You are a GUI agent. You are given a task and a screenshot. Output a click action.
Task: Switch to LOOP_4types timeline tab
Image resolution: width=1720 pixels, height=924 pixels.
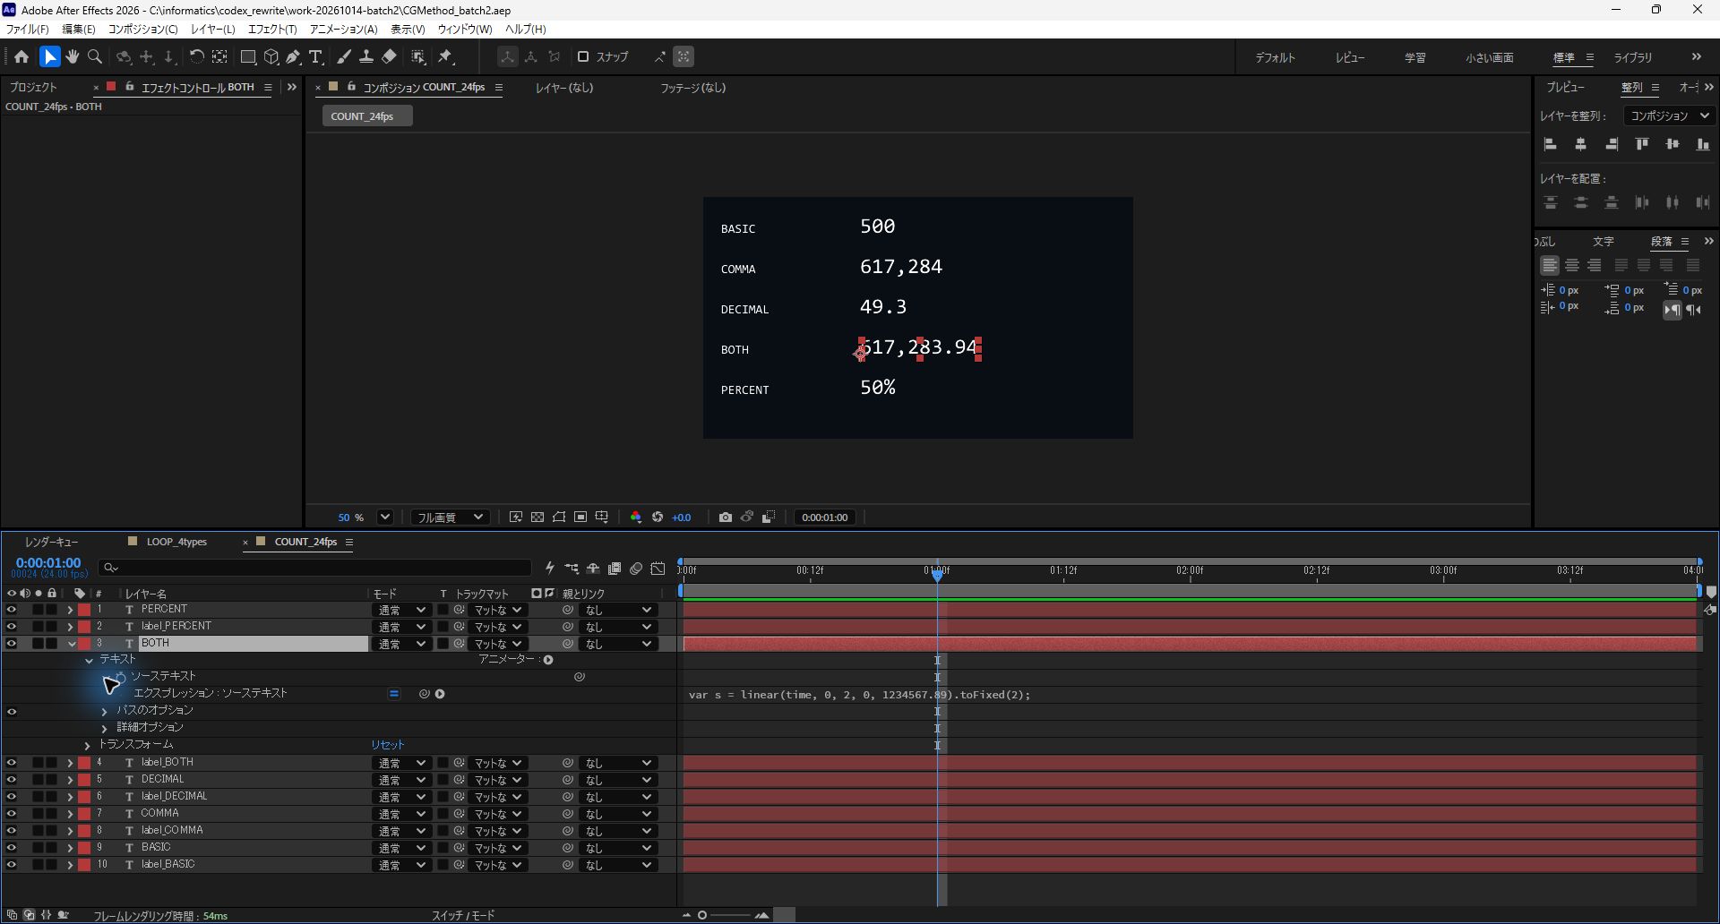click(176, 542)
